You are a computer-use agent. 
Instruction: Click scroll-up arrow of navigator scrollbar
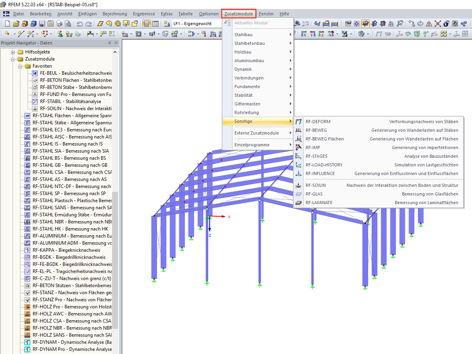[x=115, y=51]
